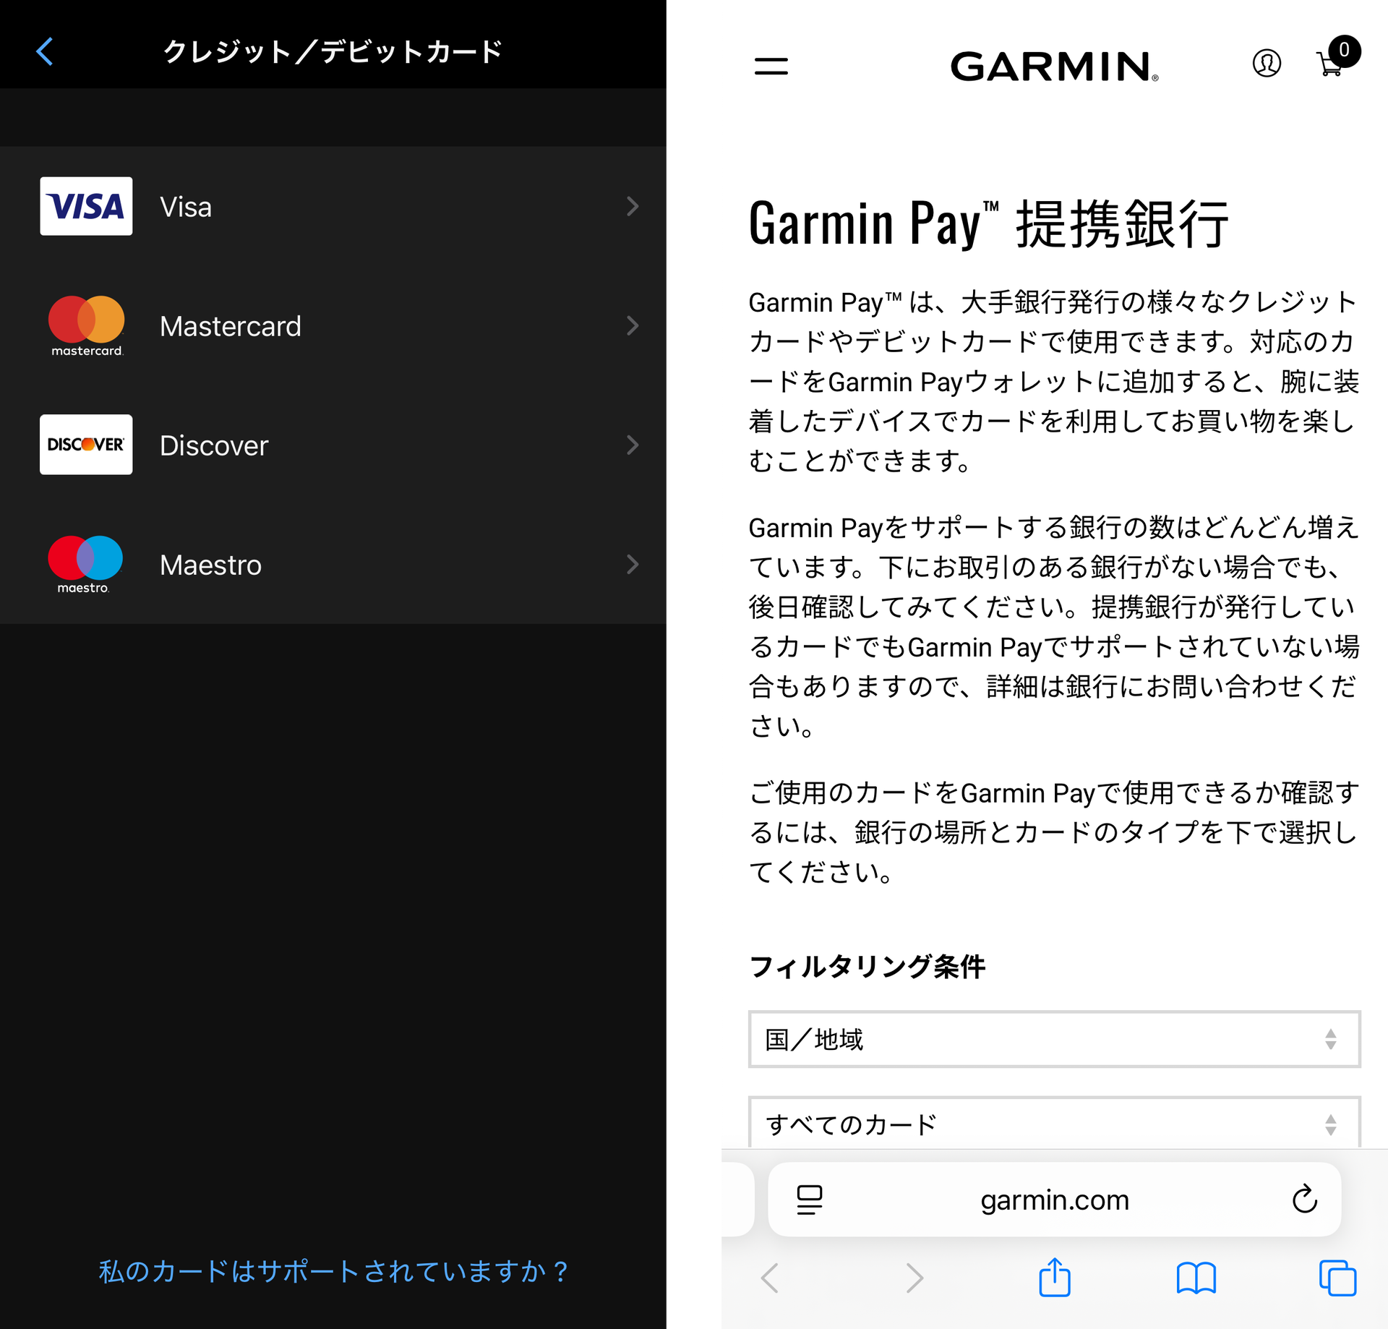Select the Mastercard logo icon
Screen dimensions: 1388x1329
coord(86,325)
